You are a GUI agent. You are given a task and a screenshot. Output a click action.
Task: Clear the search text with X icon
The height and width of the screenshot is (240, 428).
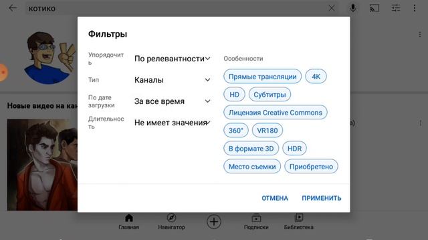pos(332,8)
